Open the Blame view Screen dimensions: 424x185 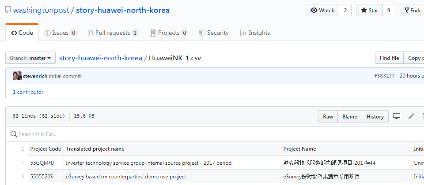click(x=350, y=116)
